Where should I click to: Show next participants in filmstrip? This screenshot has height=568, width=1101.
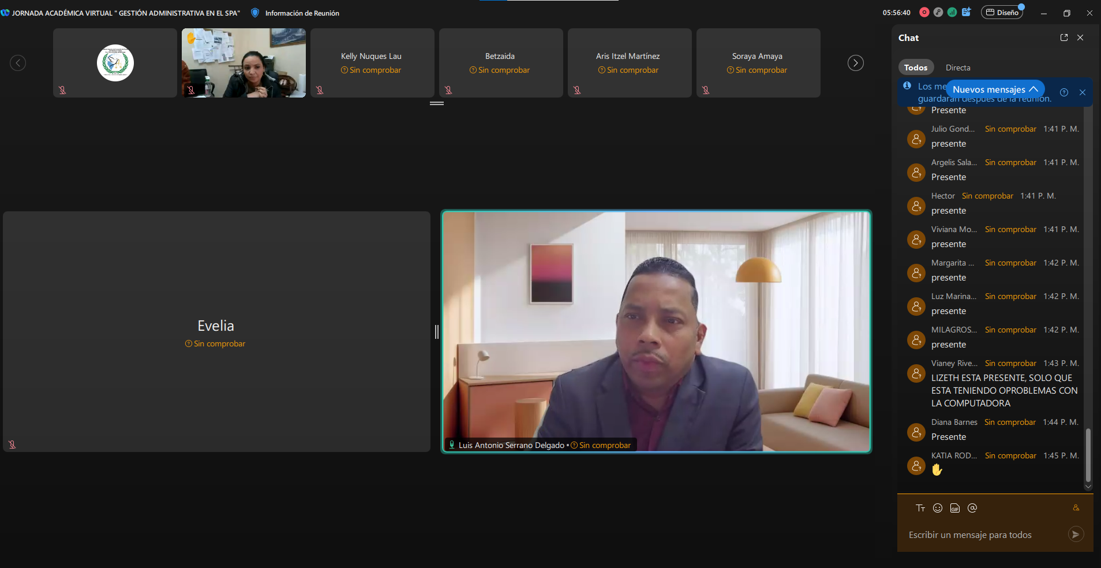click(x=856, y=63)
